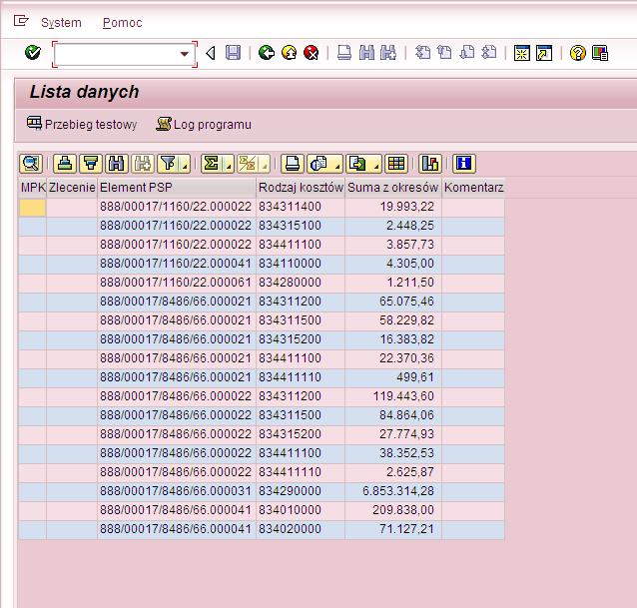Image resolution: width=637 pixels, height=608 pixels.
Task: Click the ALV Details magnifier icon
Action: 31,164
